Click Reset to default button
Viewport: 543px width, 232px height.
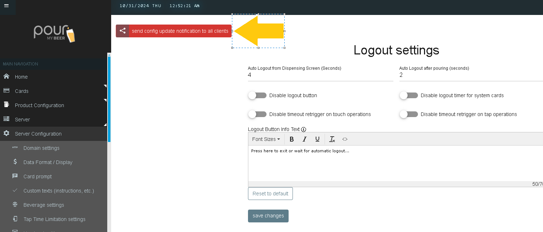tap(270, 194)
